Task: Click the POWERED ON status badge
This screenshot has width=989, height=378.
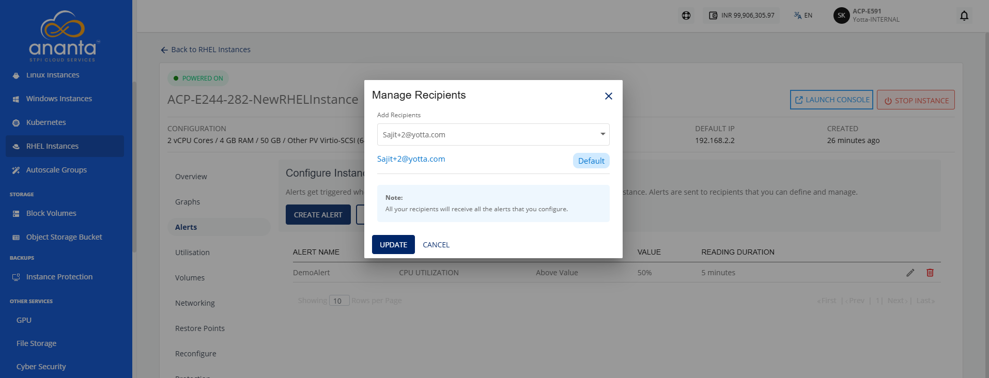Action: pos(198,78)
